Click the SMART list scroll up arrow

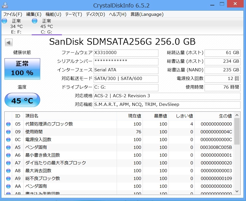click(x=237, y=115)
